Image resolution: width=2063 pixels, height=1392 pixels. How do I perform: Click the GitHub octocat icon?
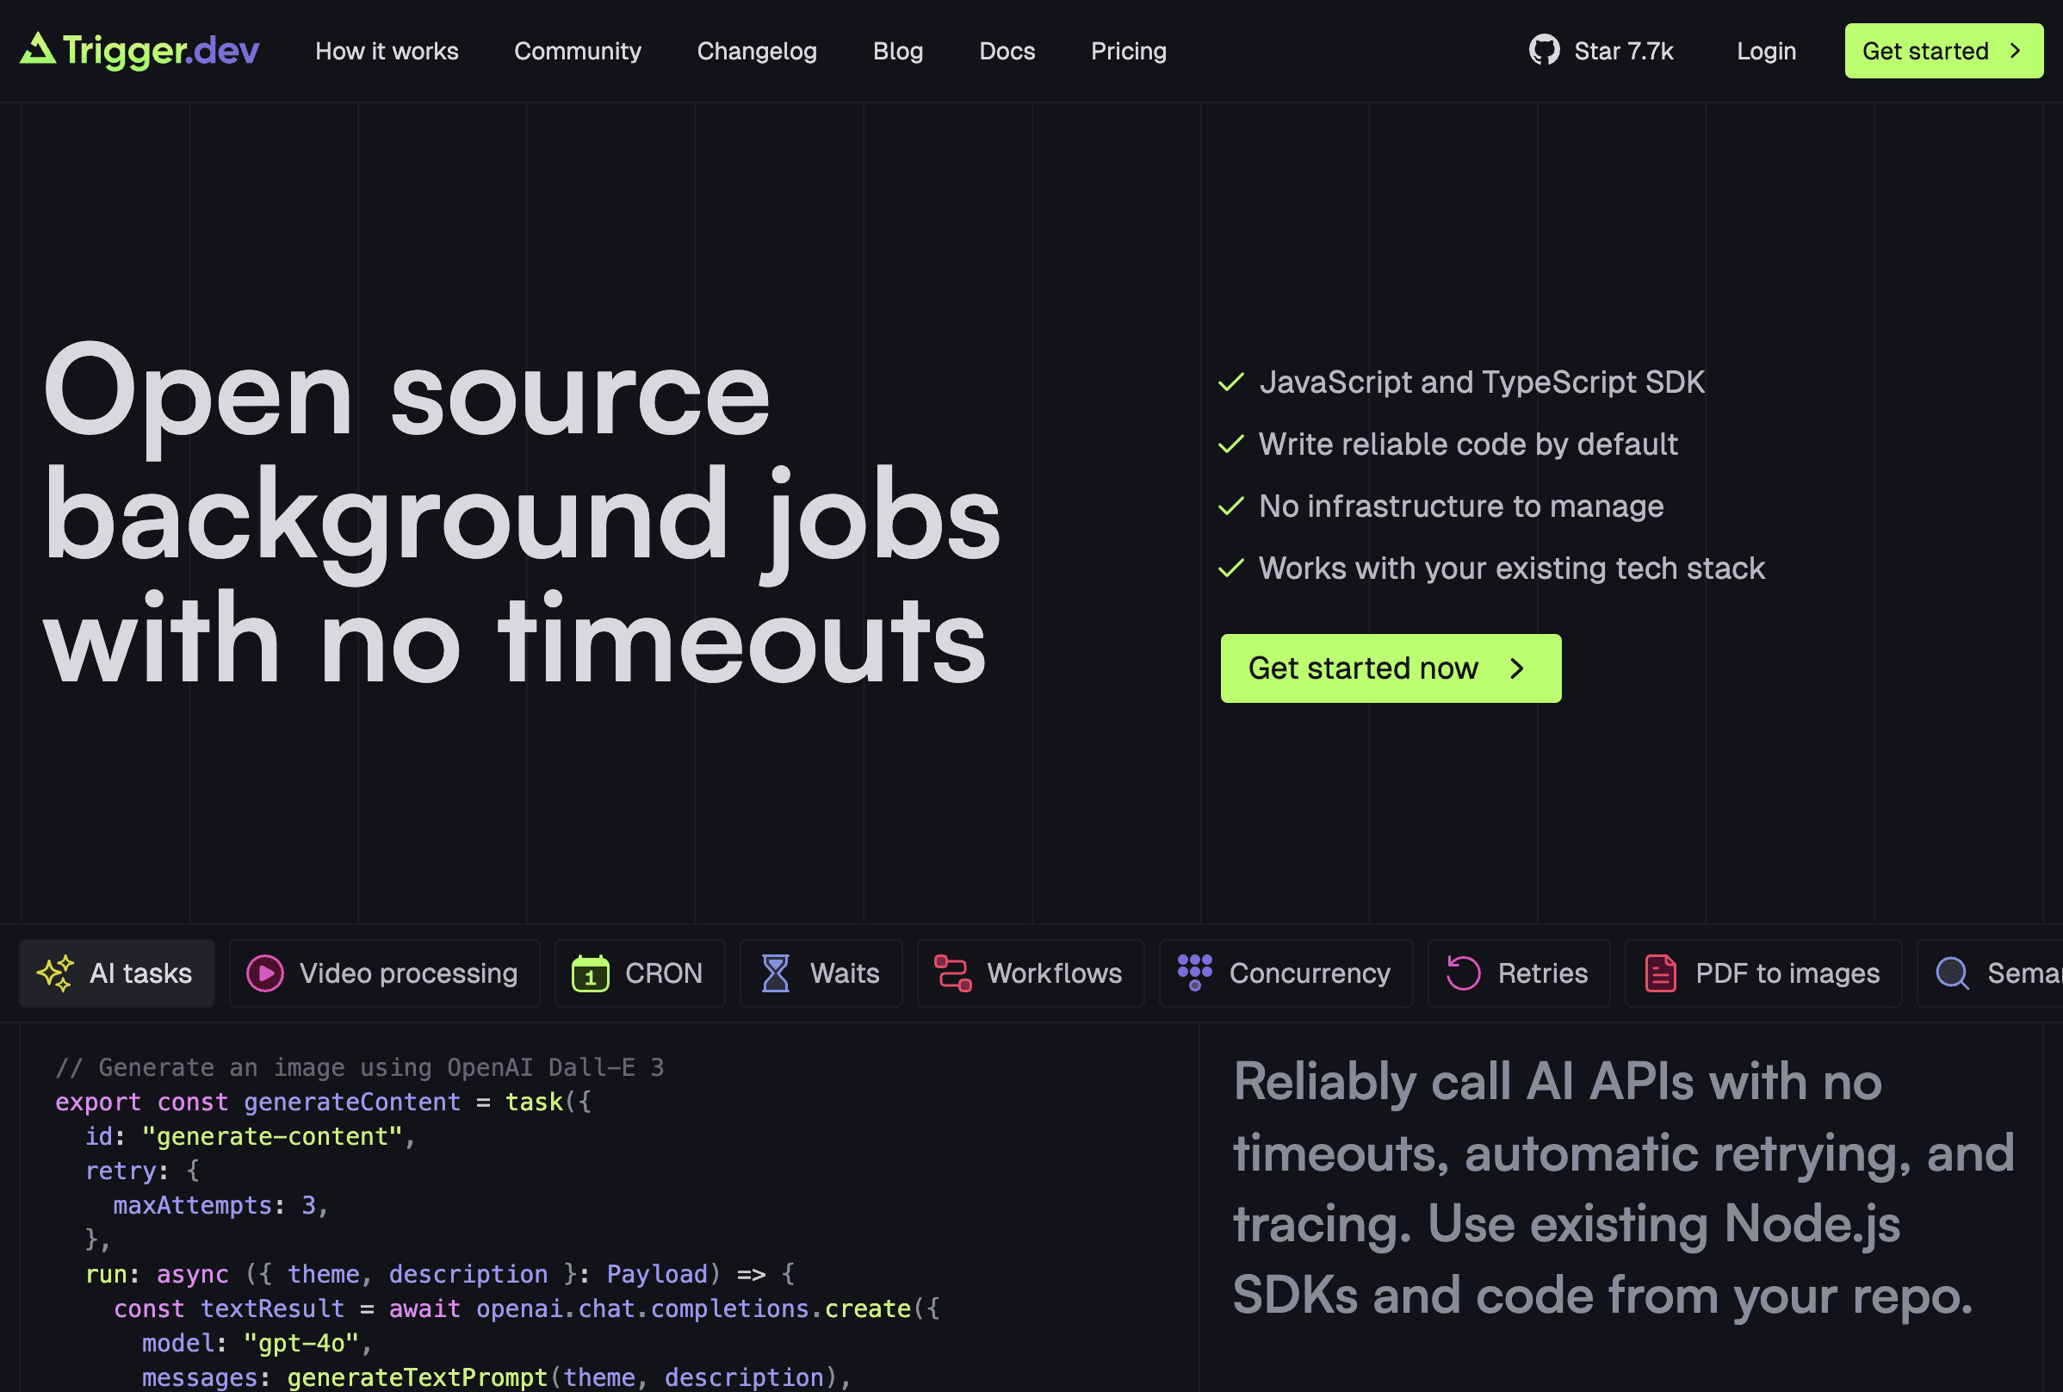1544,51
